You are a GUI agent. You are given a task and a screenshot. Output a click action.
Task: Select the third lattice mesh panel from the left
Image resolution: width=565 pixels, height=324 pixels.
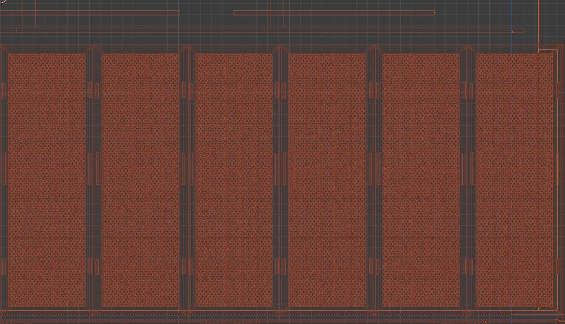[234, 180]
